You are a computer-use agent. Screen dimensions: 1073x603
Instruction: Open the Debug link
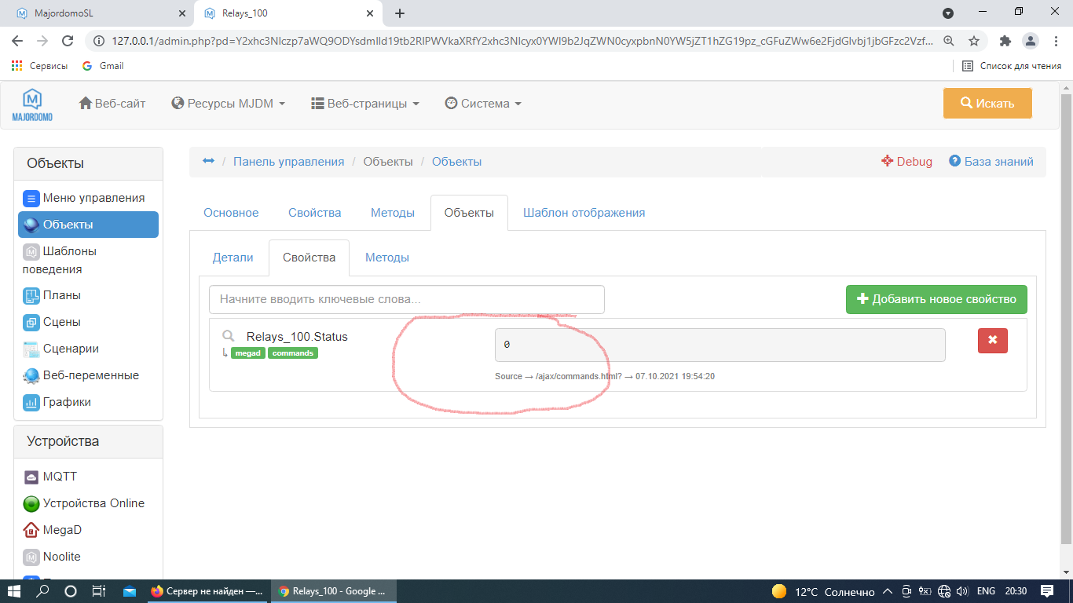[x=906, y=162]
